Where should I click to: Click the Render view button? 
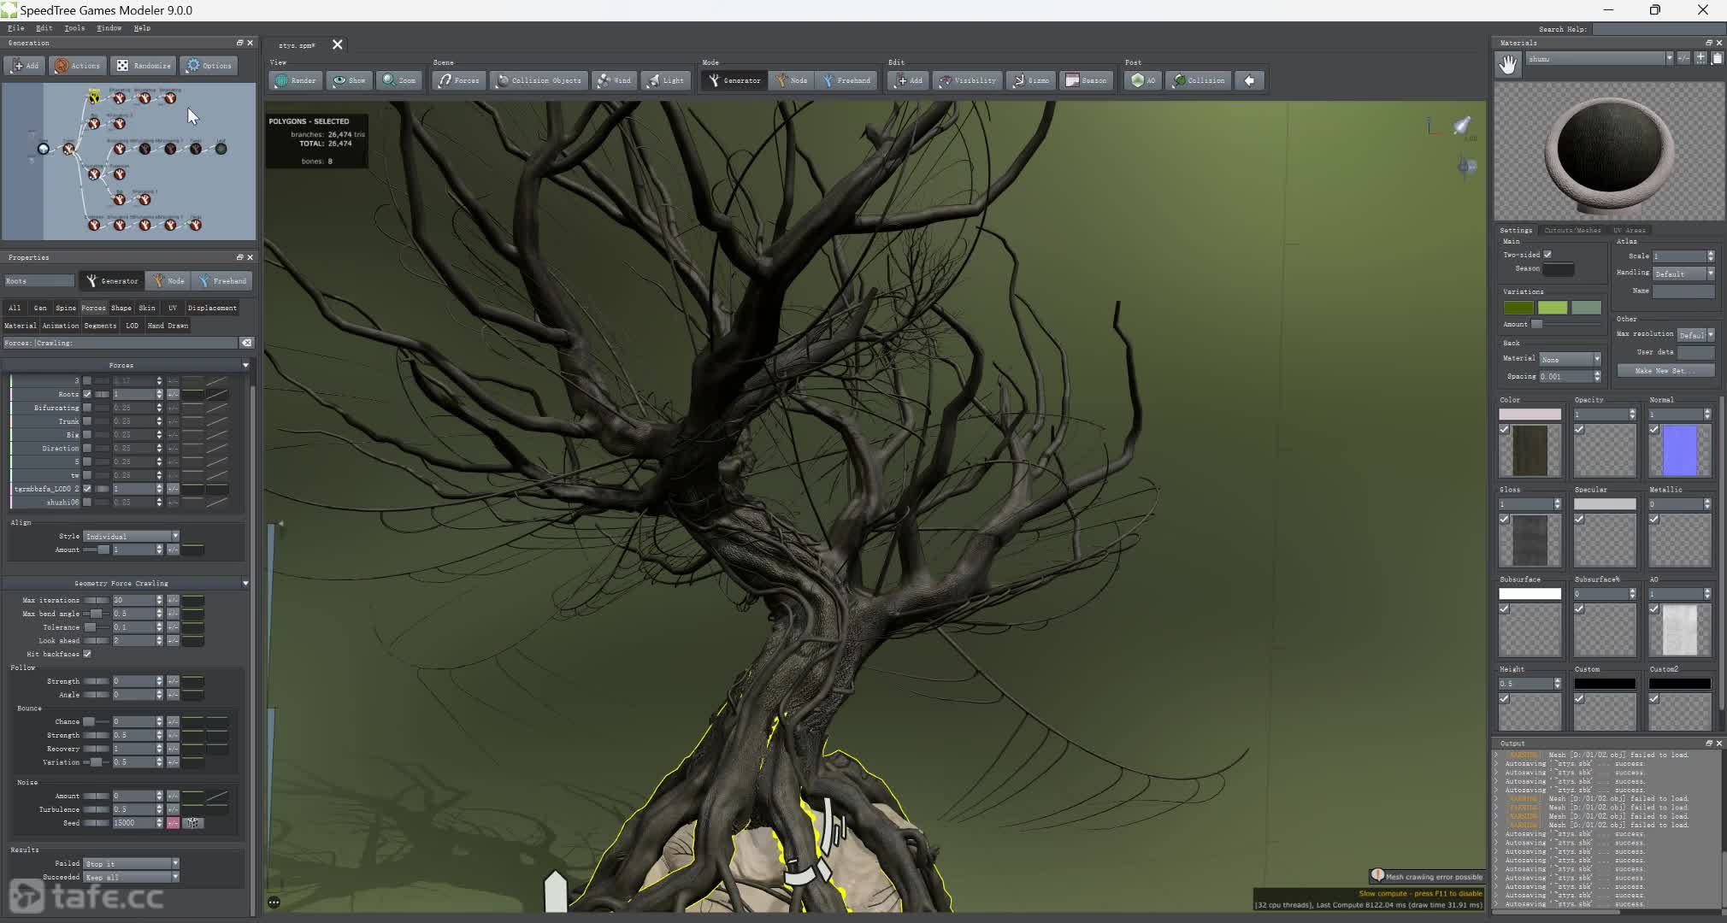coord(296,80)
